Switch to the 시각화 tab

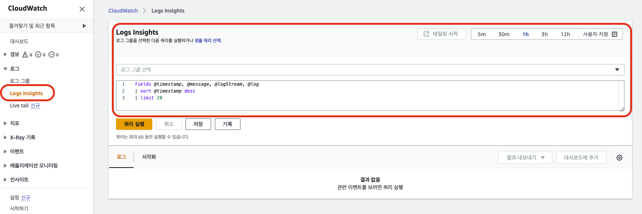pyautogui.click(x=149, y=157)
